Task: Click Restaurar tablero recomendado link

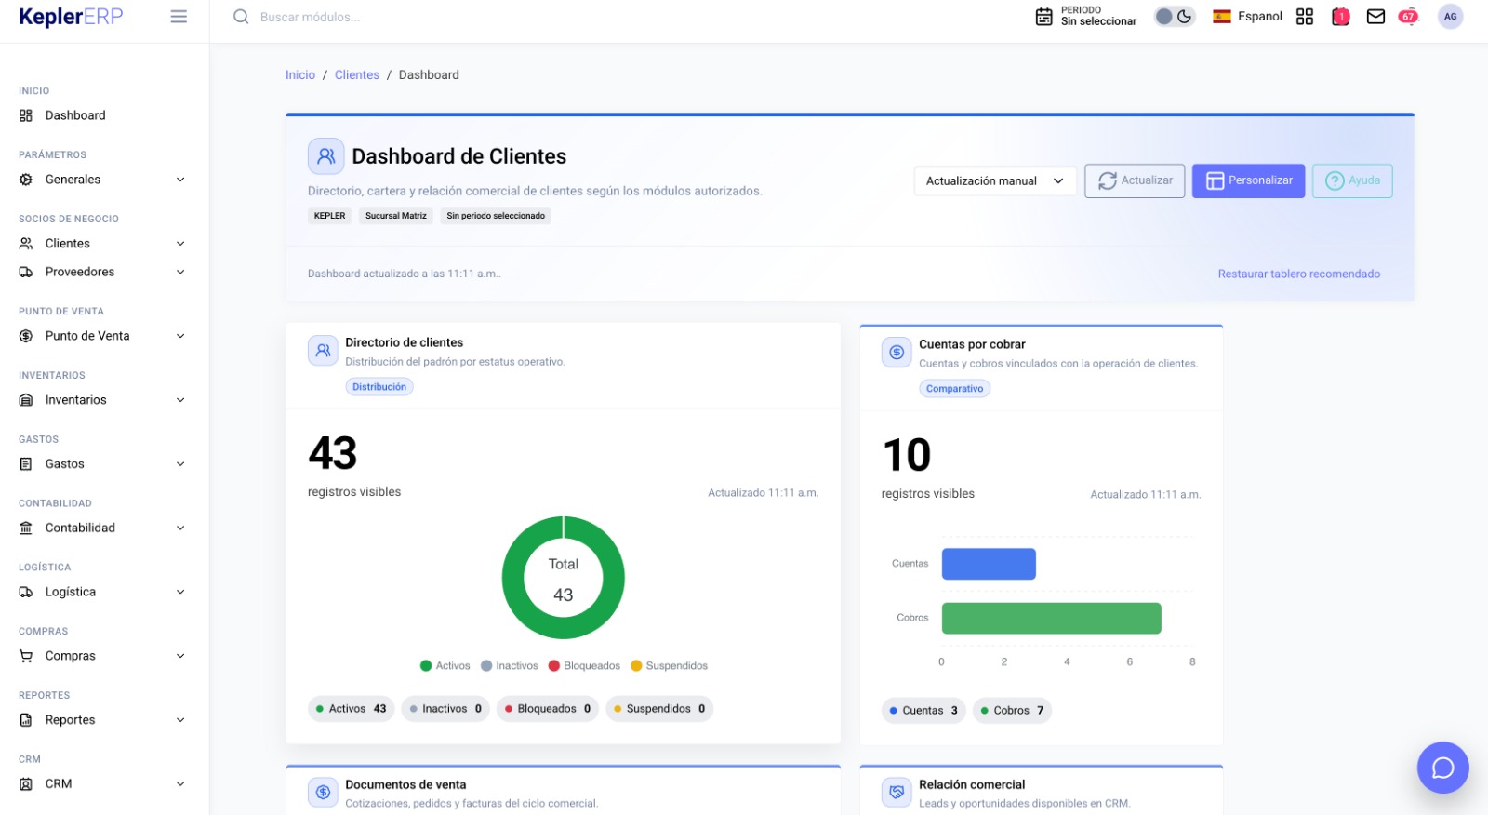Action: (x=1299, y=274)
